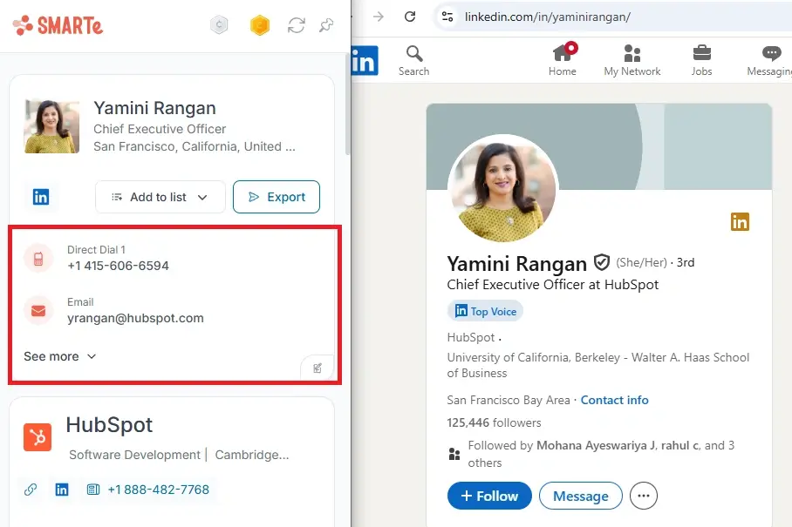This screenshot has height=527, width=792.
Task: Open the More actions ellipsis button
Action: (644, 496)
